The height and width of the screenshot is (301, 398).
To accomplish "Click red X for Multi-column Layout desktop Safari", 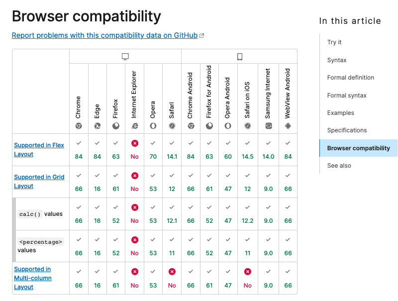I will 172,272.
